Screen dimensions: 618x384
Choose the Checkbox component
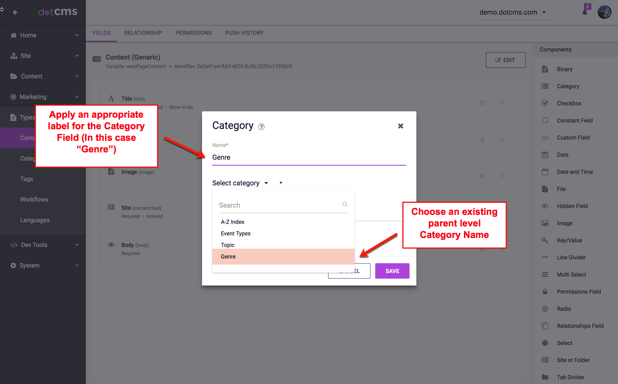tap(569, 103)
